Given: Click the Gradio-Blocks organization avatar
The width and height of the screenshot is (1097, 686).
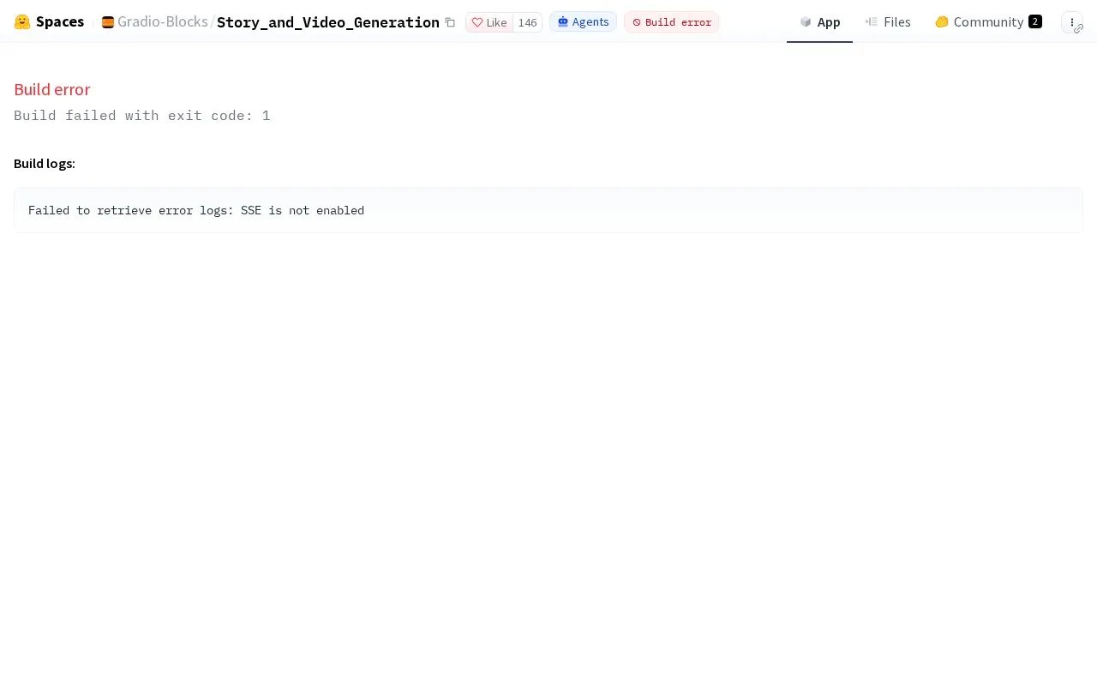Looking at the screenshot, I should coord(108,22).
